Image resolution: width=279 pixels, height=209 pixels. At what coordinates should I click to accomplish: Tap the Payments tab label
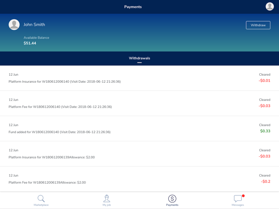tap(172, 205)
